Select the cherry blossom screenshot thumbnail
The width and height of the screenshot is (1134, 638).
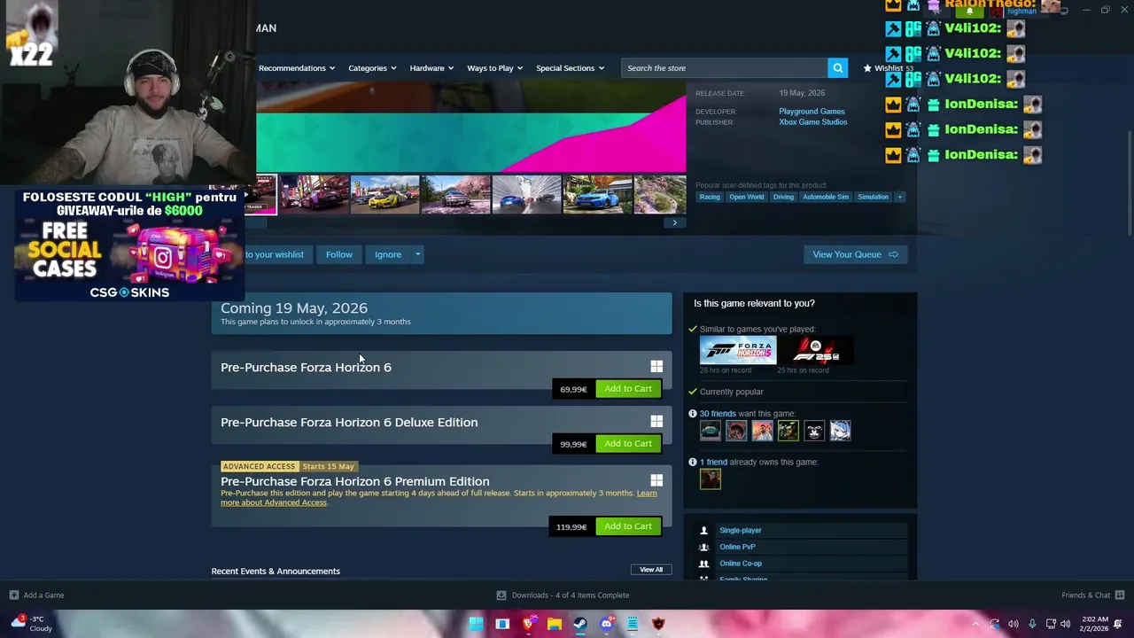coord(455,195)
